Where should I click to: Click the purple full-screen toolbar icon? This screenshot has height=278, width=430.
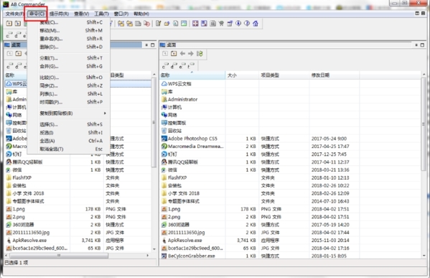[195, 24]
